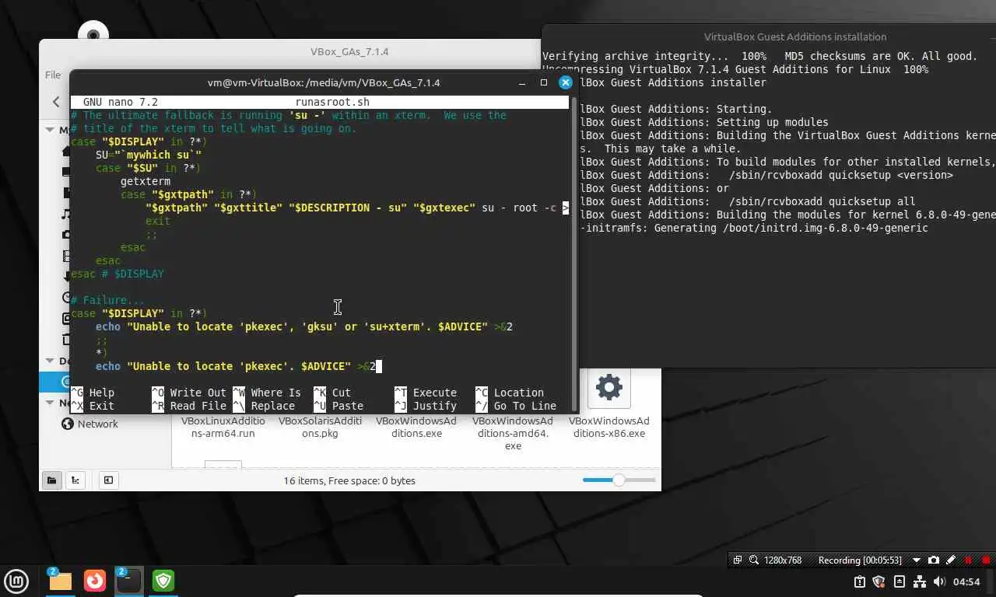Stop the recording with red circle button
The image size is (996, 597).
coord(987,560)
